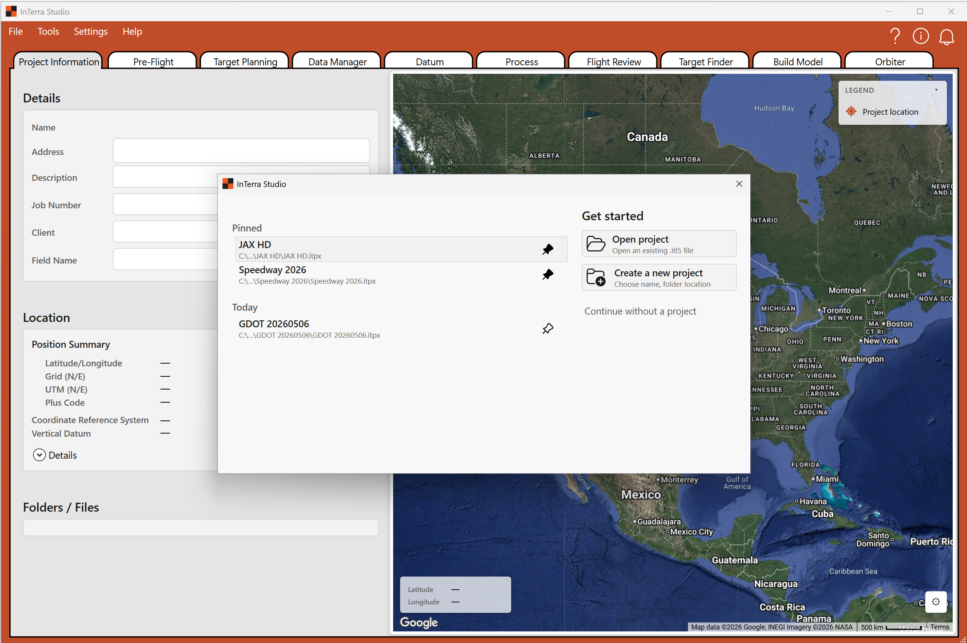Click the Google logo on the map
The width and height of the screenshot is (967, 643).
click(418, 623)
